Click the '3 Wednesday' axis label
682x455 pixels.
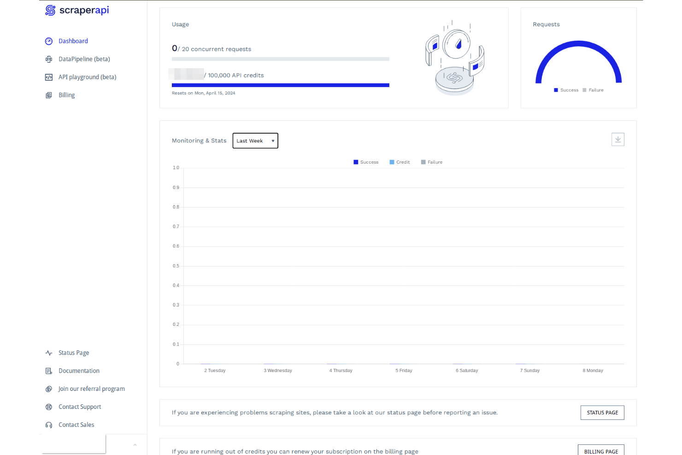278,371
